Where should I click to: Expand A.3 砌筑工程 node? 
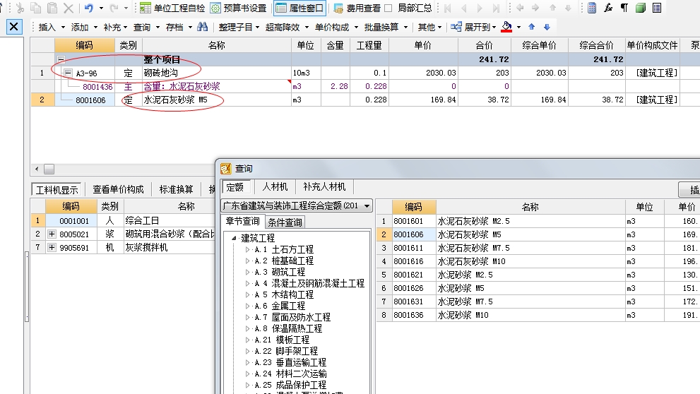(x=247, y=272)
